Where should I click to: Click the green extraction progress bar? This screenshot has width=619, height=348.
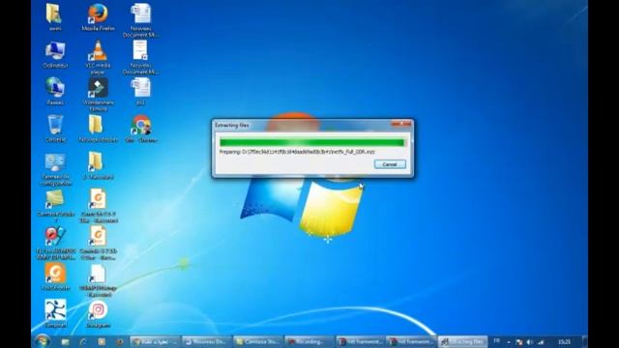(312, 142)
